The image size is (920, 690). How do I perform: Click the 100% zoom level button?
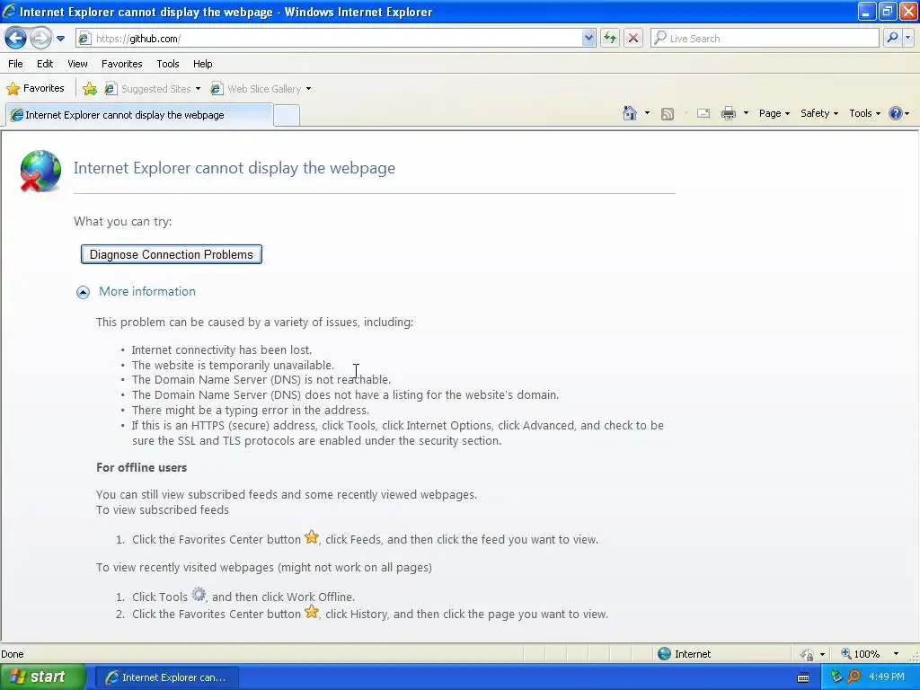click(x=860, y=654)
